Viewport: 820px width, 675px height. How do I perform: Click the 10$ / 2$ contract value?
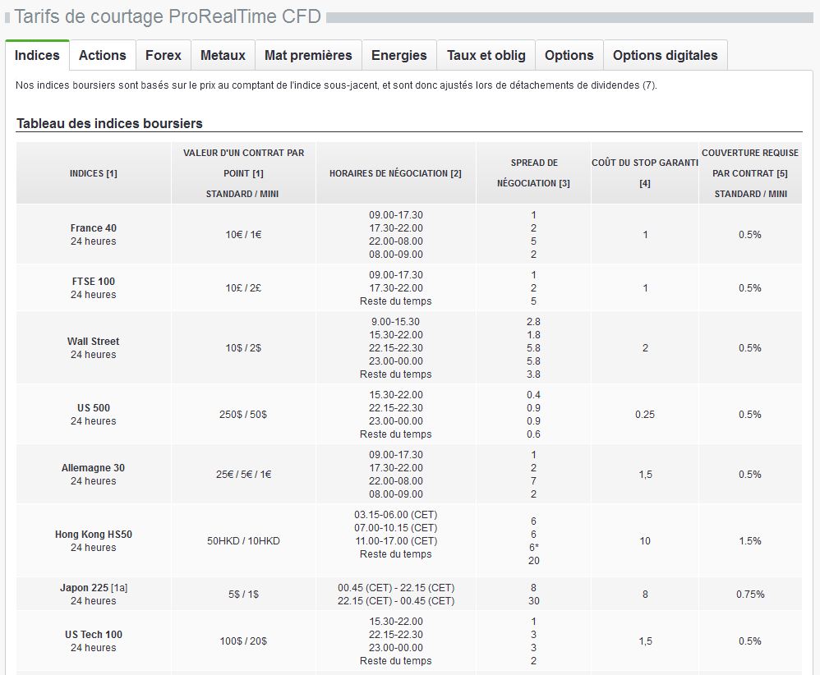243,348
